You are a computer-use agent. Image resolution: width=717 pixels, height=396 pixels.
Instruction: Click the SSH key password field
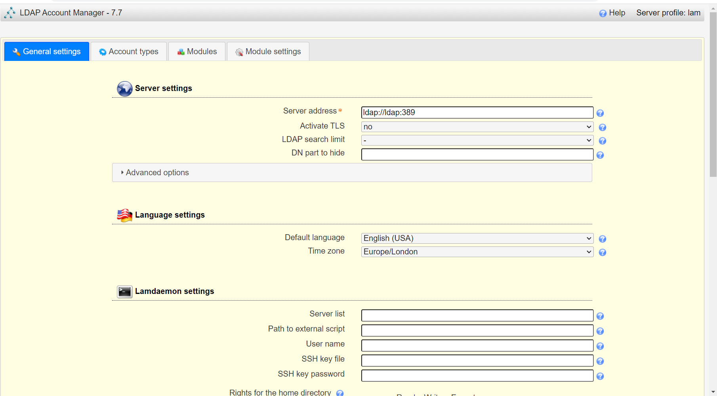click(477, 375)
